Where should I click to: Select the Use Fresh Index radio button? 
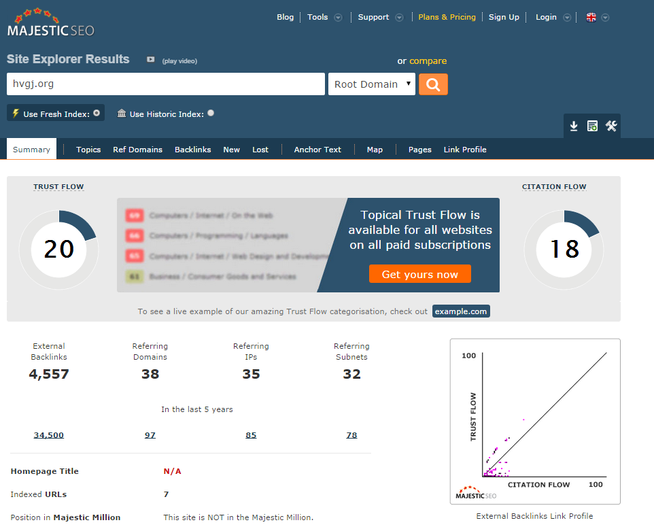[97, 113]
